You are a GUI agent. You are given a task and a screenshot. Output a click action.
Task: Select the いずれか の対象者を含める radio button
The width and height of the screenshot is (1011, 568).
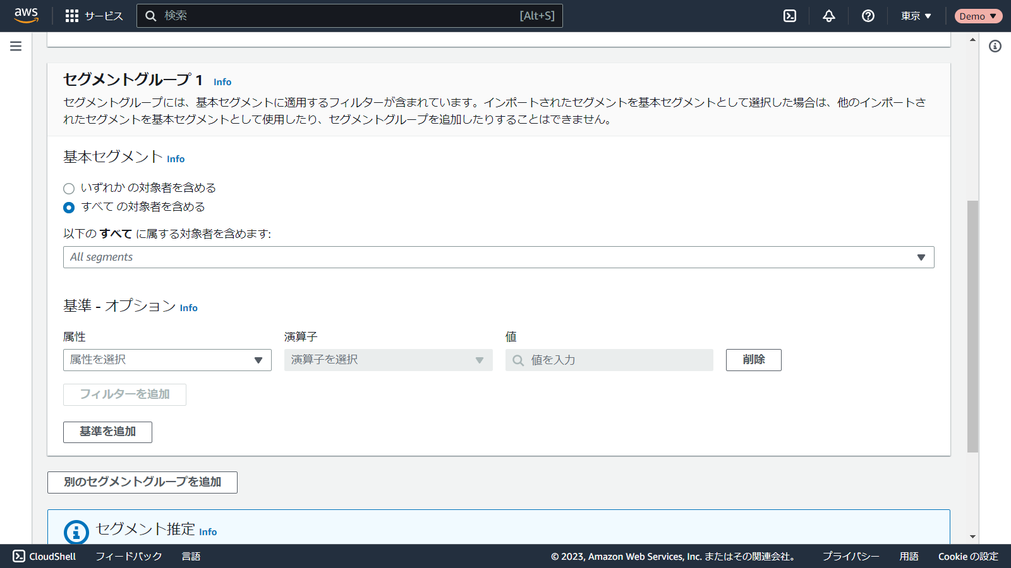69,188
